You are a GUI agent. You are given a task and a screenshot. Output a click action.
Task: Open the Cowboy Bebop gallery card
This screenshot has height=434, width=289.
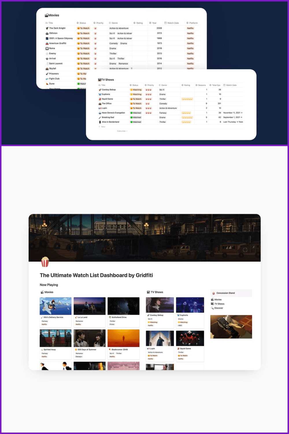coord(160,313)
